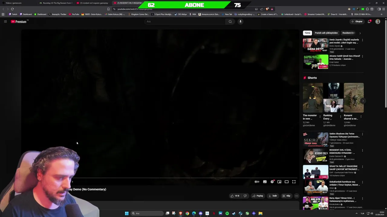Image resolution: width=387 pixels, height=217 pixels.
Task: Click the YouTube search magnifier button
Action: 230,21
